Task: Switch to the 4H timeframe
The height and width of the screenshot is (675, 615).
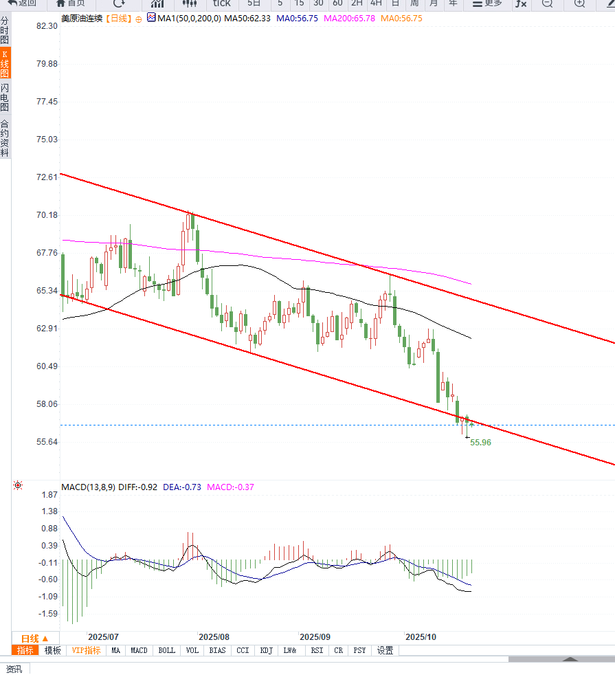Action: (x=376, y=3)
